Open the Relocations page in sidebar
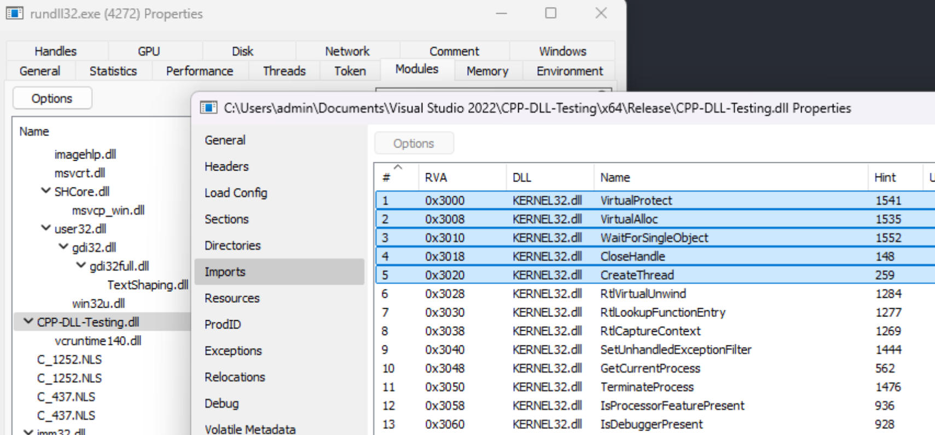Viewport: 935px width, 435px height. [x=279, y=377]
